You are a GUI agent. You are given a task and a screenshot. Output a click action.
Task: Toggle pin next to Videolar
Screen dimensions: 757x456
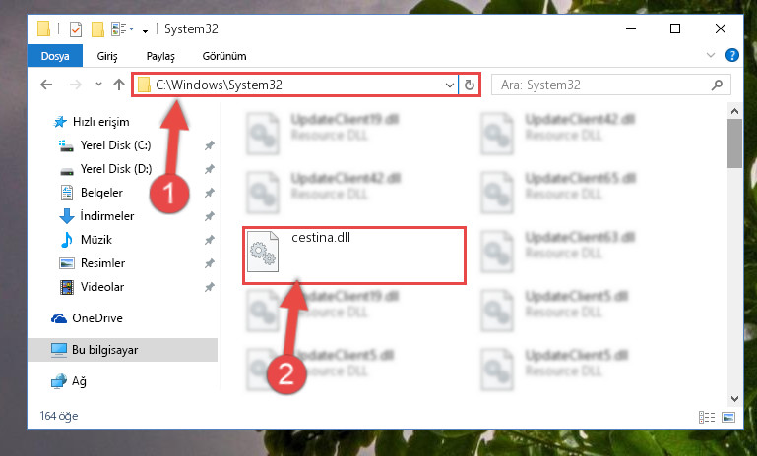click(209, 287)
